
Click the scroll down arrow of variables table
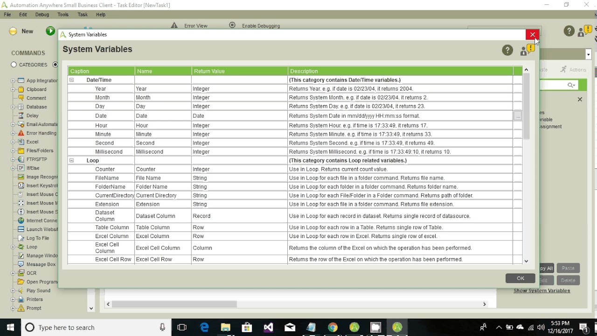(x=526, y=261)
